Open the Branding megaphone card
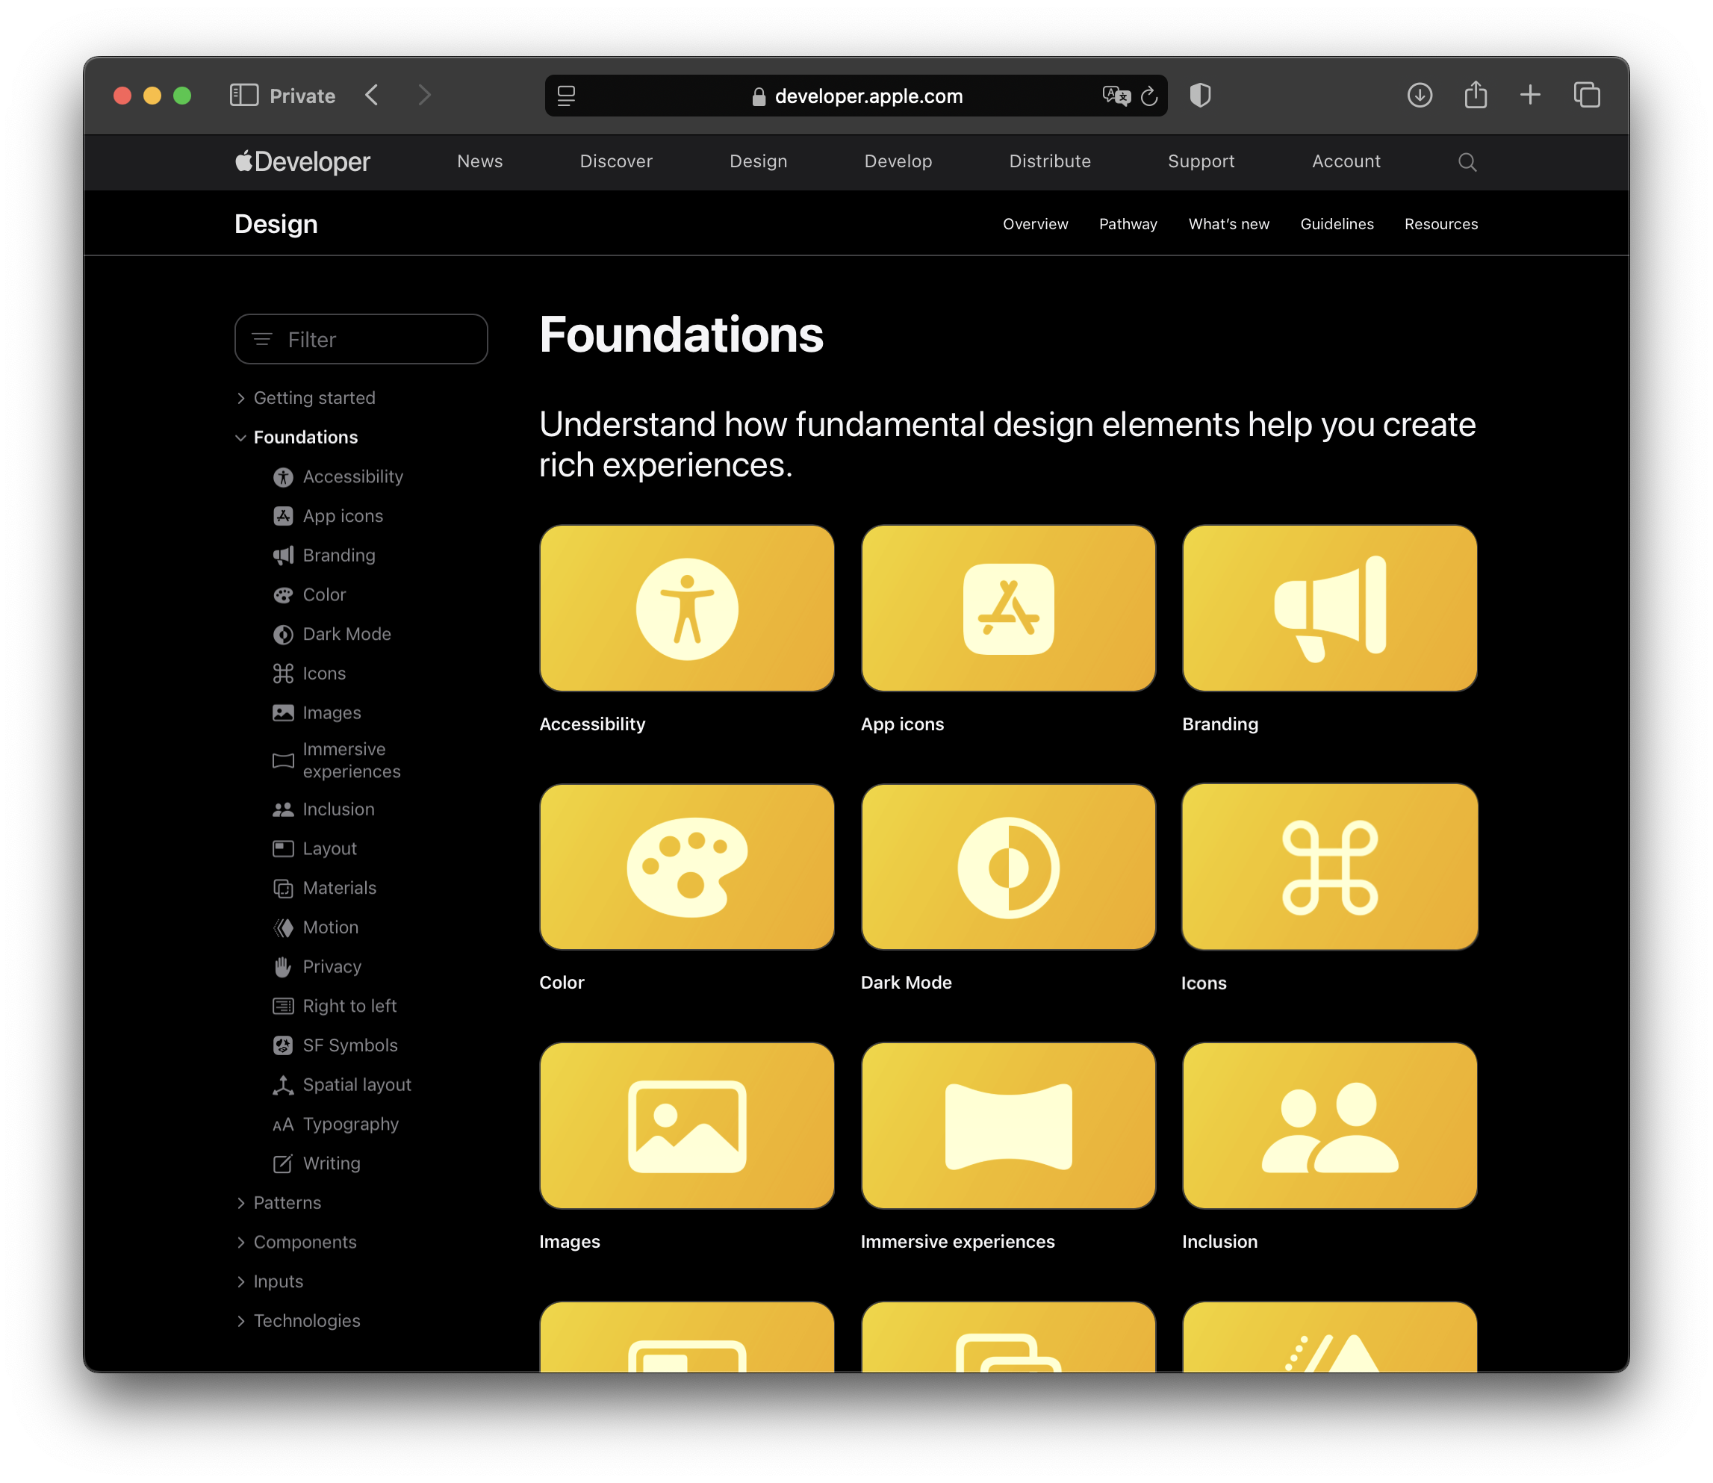Screen dimensions: 1713x1483 point(1328,609)
